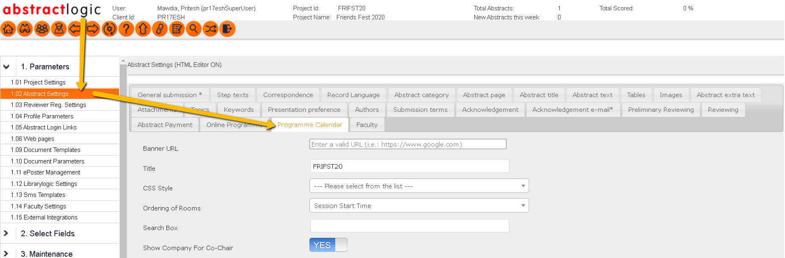This screenshot has width=785, height=258.
Task: Switch to the General submission tab
Action: pos(170,95)
